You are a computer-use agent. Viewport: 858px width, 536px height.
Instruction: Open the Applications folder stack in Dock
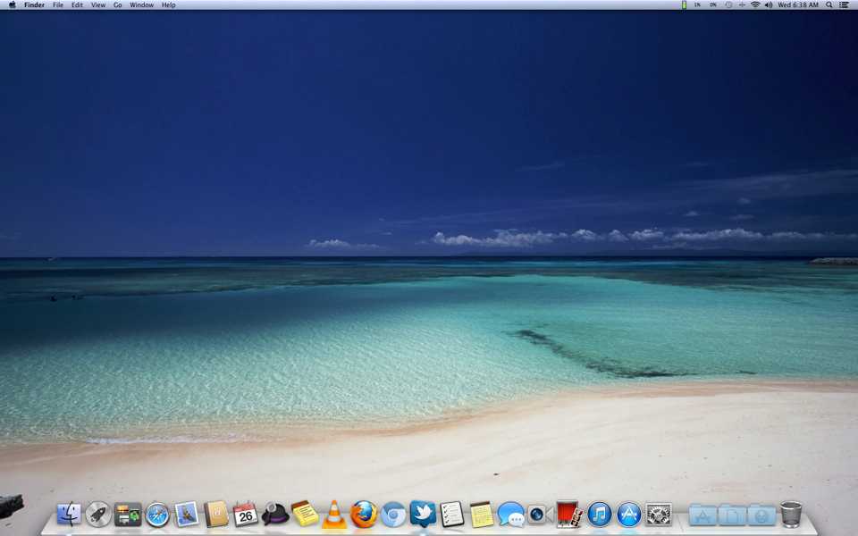pos(702,515)
